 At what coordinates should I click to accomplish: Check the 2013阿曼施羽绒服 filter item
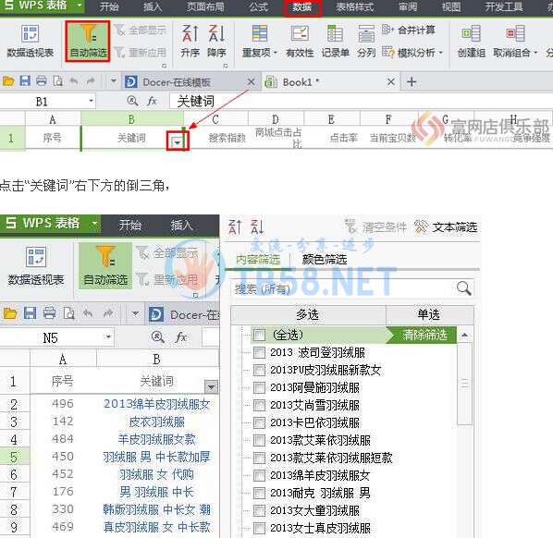[x=259, y=387]
